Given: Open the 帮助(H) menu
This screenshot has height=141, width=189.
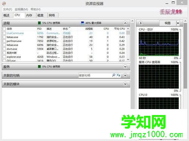Looking at the screenshot, I should (x=36, y=9).
